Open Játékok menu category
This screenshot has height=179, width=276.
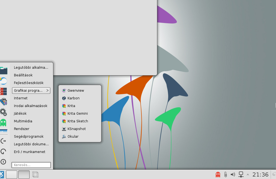click(31, 114)
